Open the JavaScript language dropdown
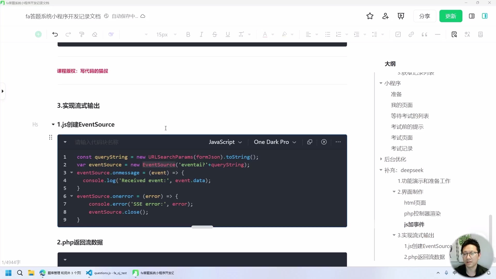The height and width of the screenshot is (279, 496). click(x=225, y=142)
